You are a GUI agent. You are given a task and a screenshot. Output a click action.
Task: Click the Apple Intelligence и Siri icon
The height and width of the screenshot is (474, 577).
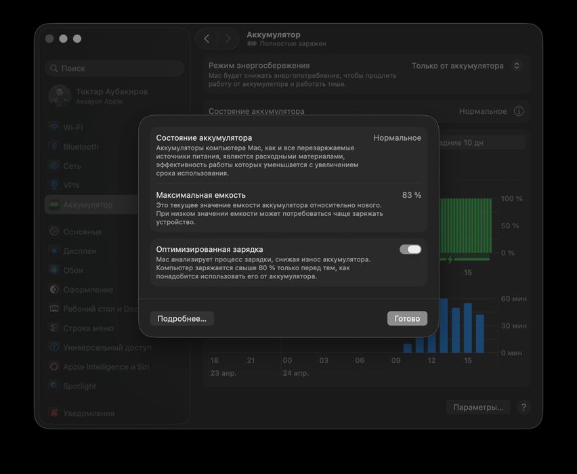coord(54,367)
